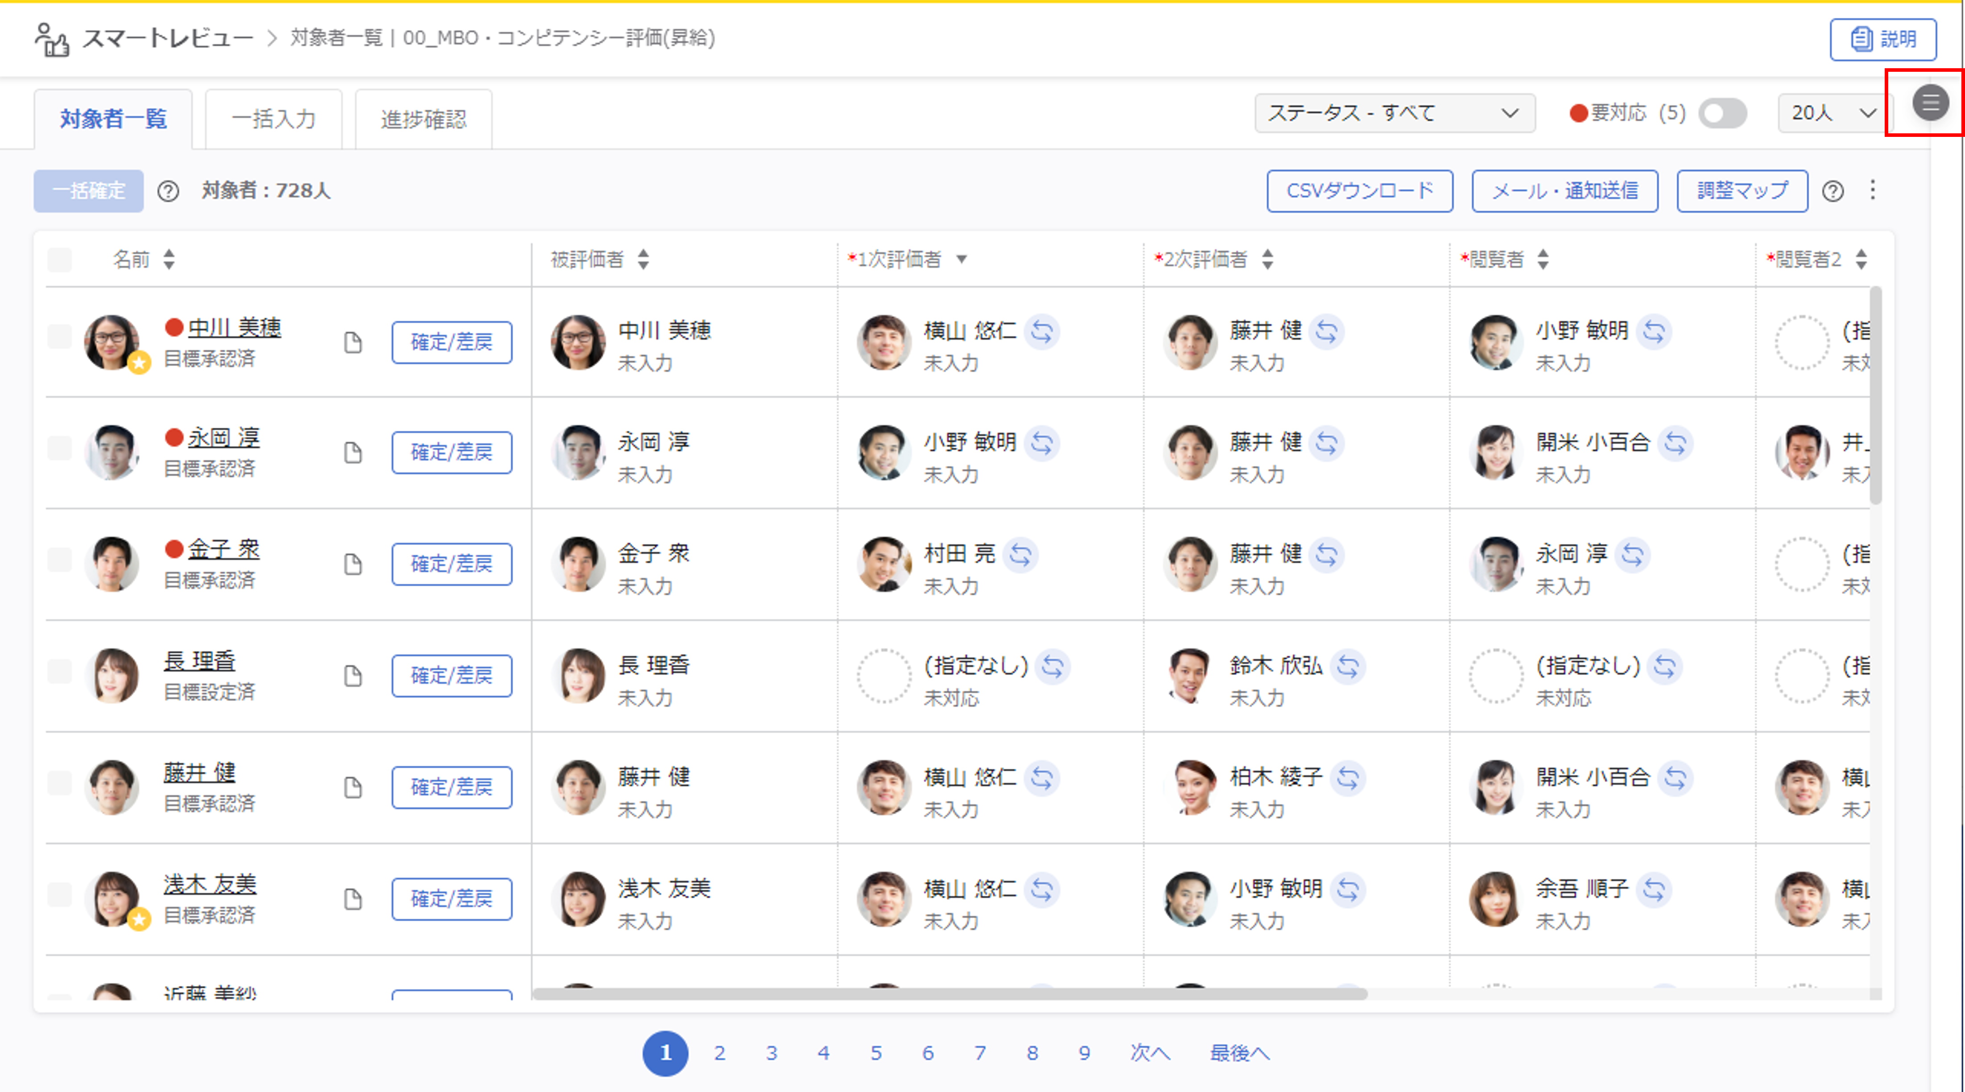Viewport: 1965px width, 1092px height.
Task: Open the three-dot more options menu
Action: (1872, 190)
